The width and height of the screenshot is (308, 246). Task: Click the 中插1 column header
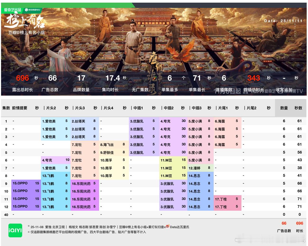138,108
